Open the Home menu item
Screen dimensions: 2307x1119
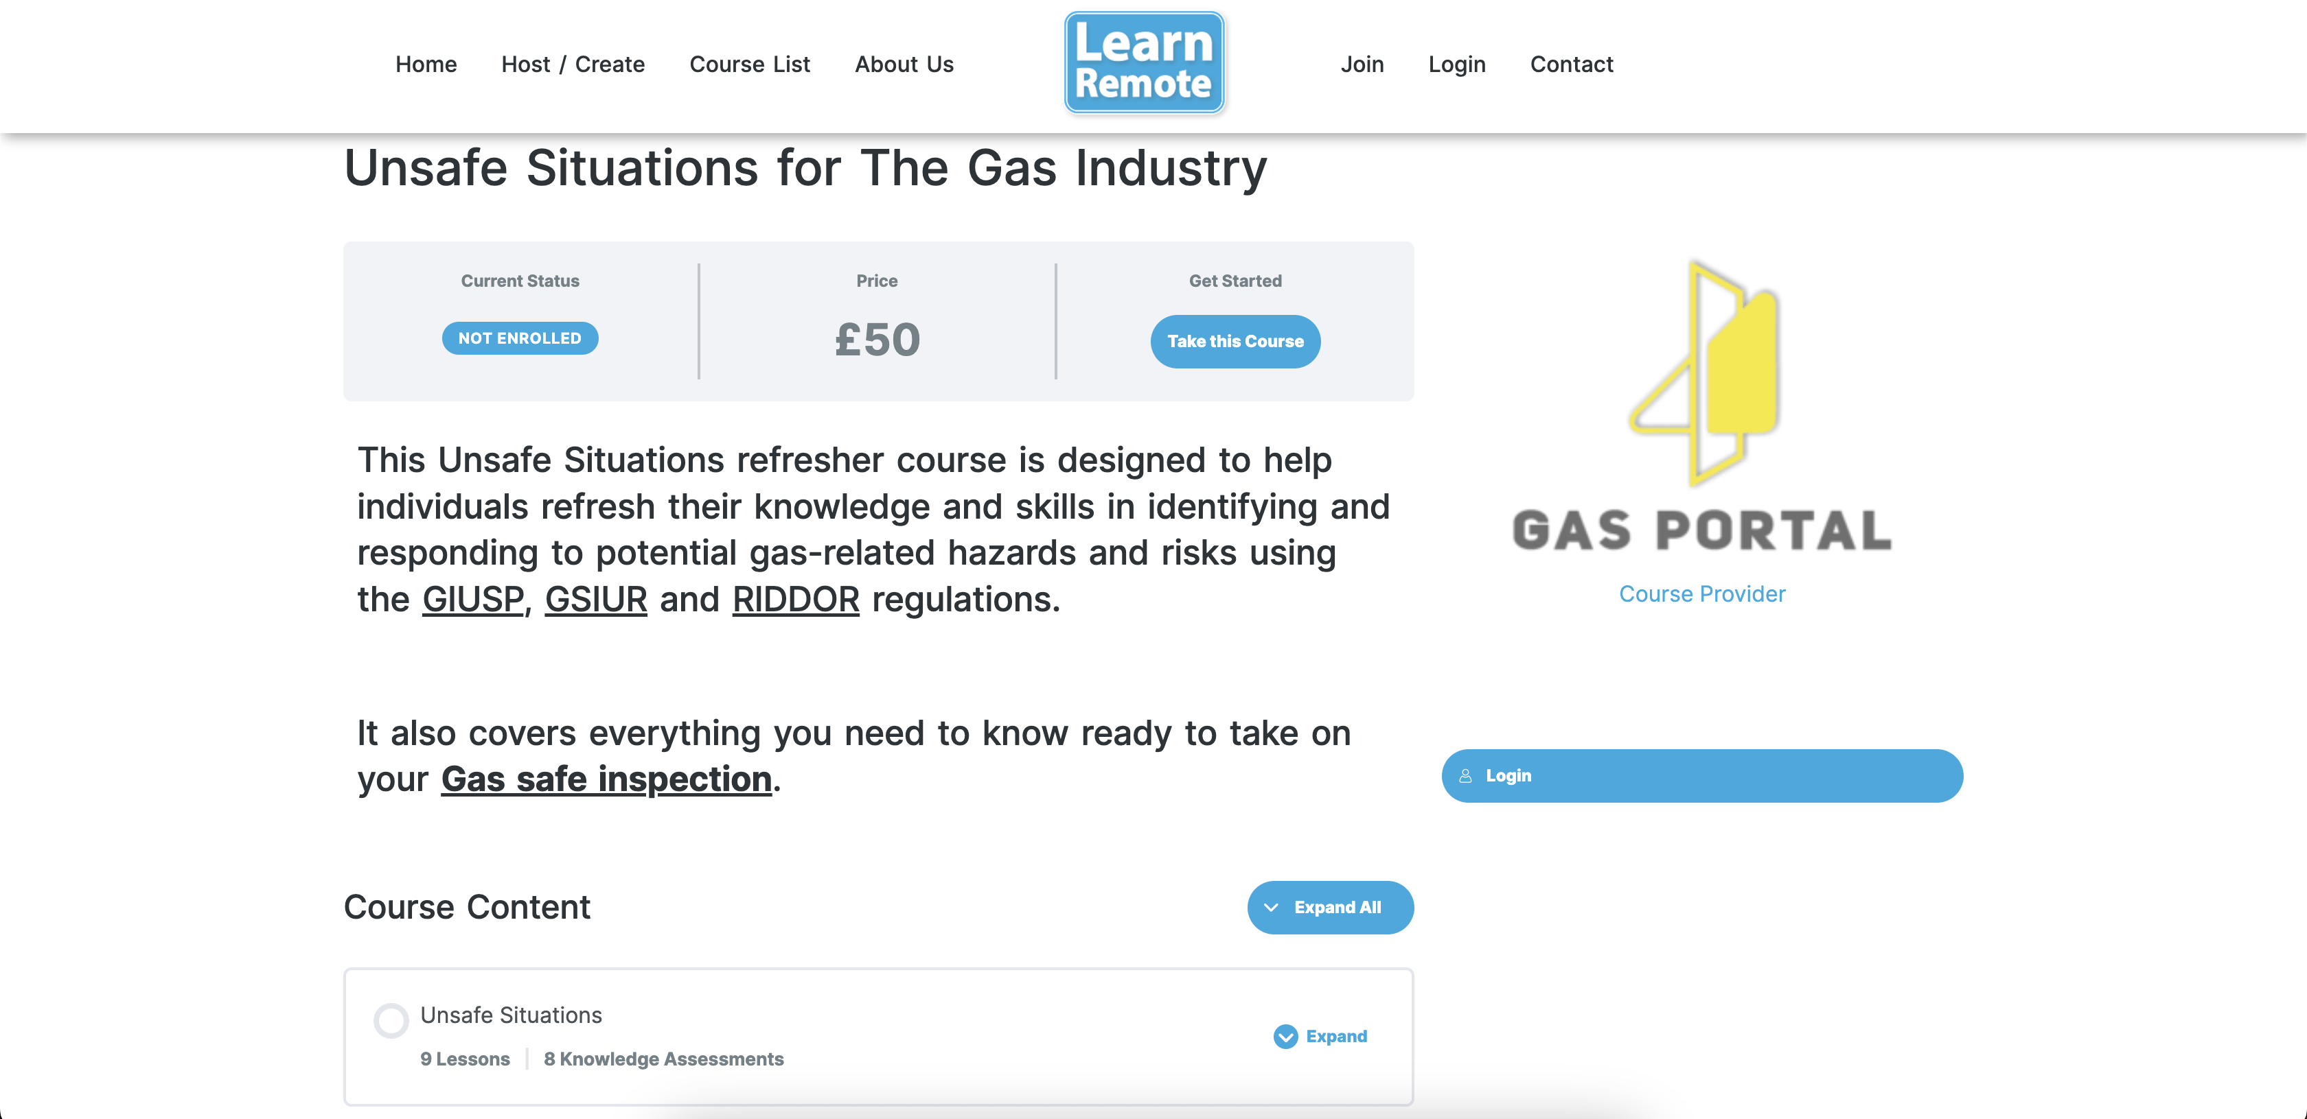click(426, 64)
